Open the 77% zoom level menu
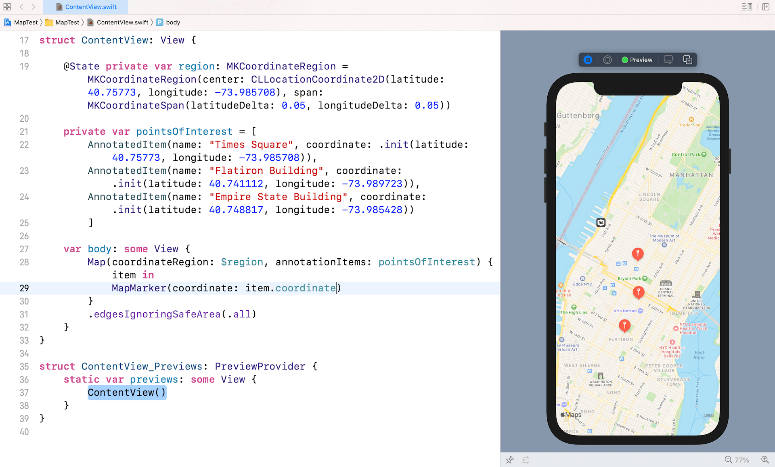775x467 pixels. [x=742, y=460]
